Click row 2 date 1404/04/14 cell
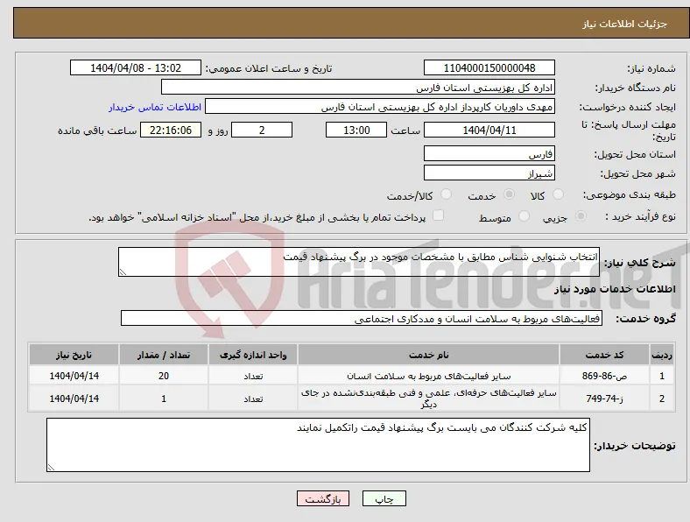This screenshot has width=690, height=522. coord(74,399)
